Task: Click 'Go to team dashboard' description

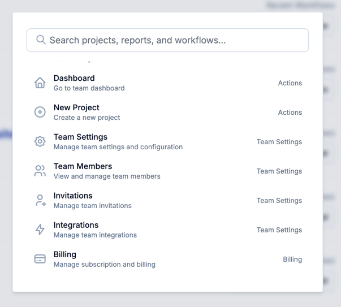Action: (89, 88)
